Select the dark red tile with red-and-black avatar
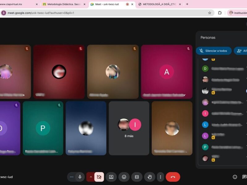Screen dimensions: 247x185 coord(59,72)
